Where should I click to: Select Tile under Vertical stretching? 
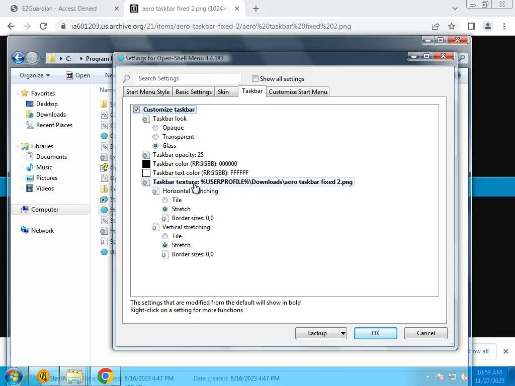(x=165, y=236)
